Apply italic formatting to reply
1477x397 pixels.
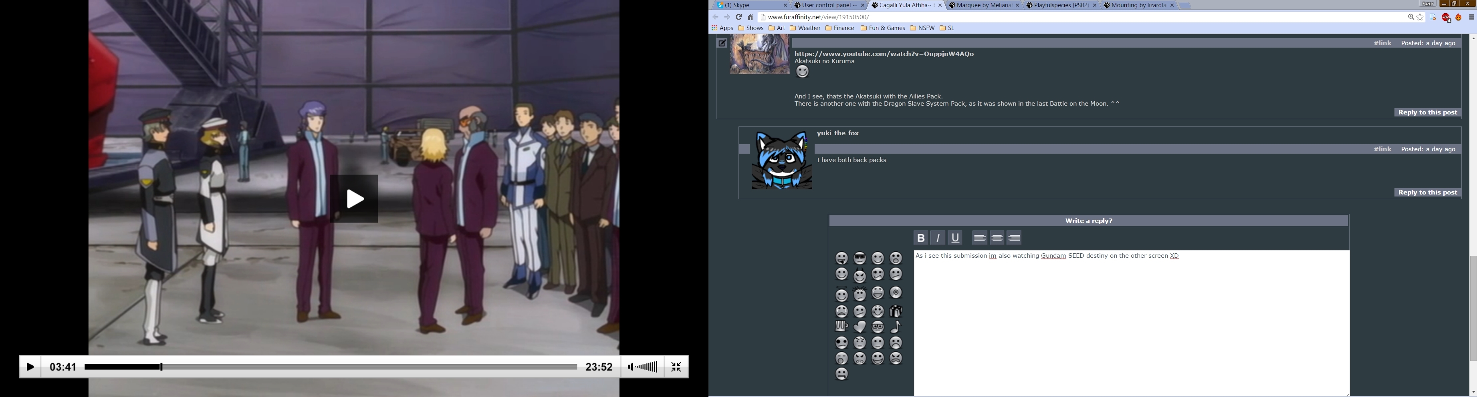tap(938, 238)
